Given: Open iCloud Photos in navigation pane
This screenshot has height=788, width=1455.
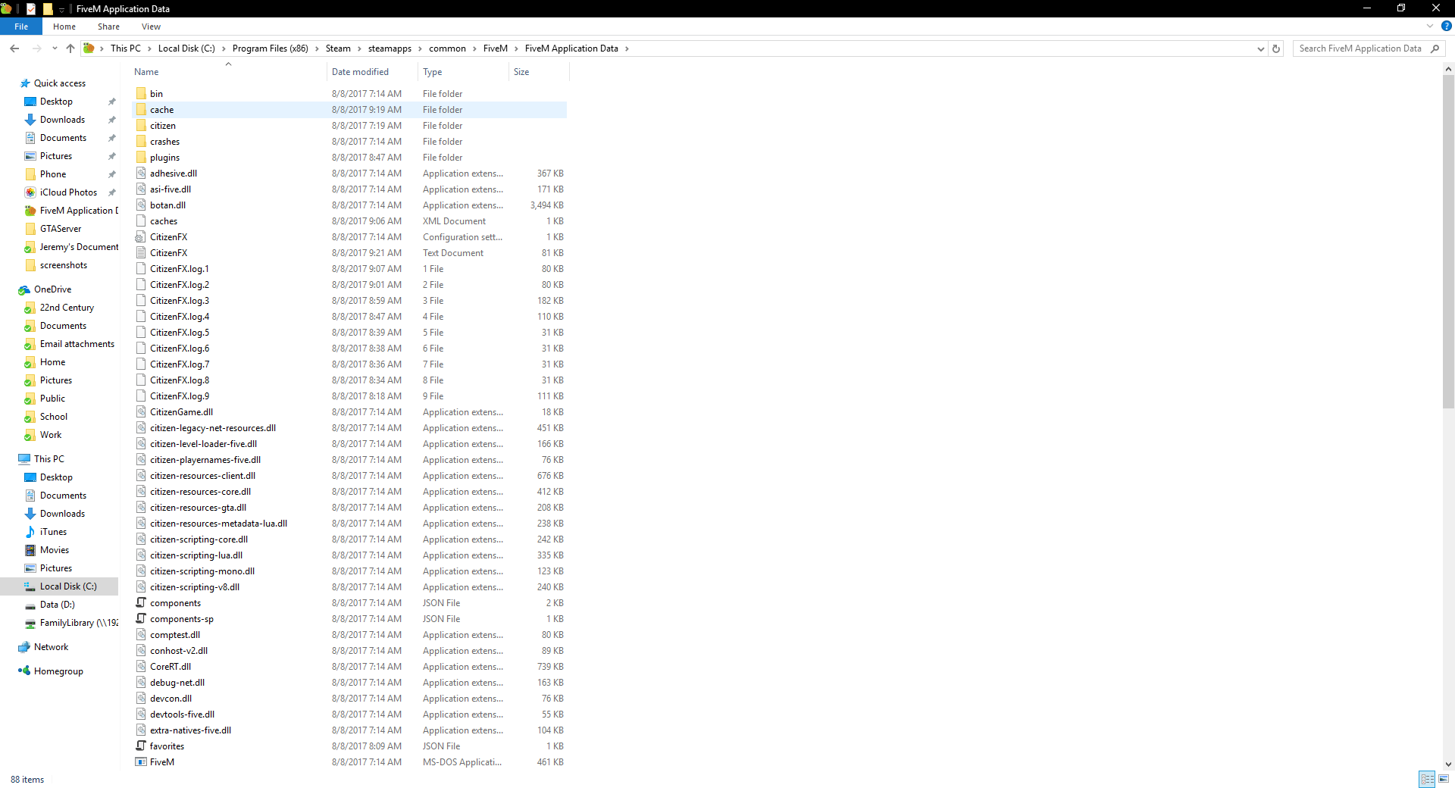Looking at the screenshot, I should 68,192.
